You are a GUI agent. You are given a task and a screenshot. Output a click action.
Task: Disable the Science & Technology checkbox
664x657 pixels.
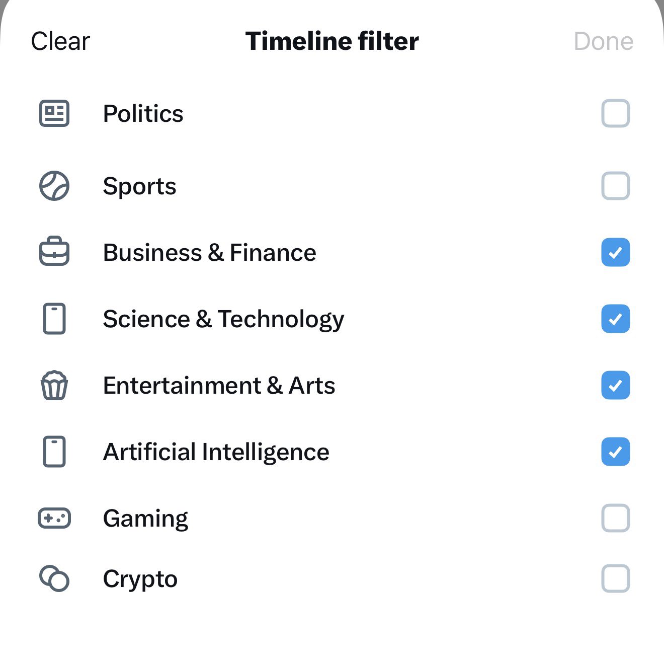click(x=615, y=319)
